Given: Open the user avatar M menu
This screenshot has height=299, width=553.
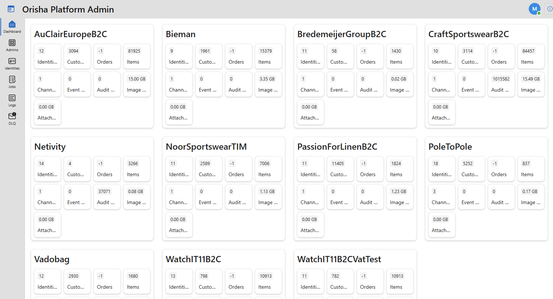Looking at the screenshot, I should point(534,9).
